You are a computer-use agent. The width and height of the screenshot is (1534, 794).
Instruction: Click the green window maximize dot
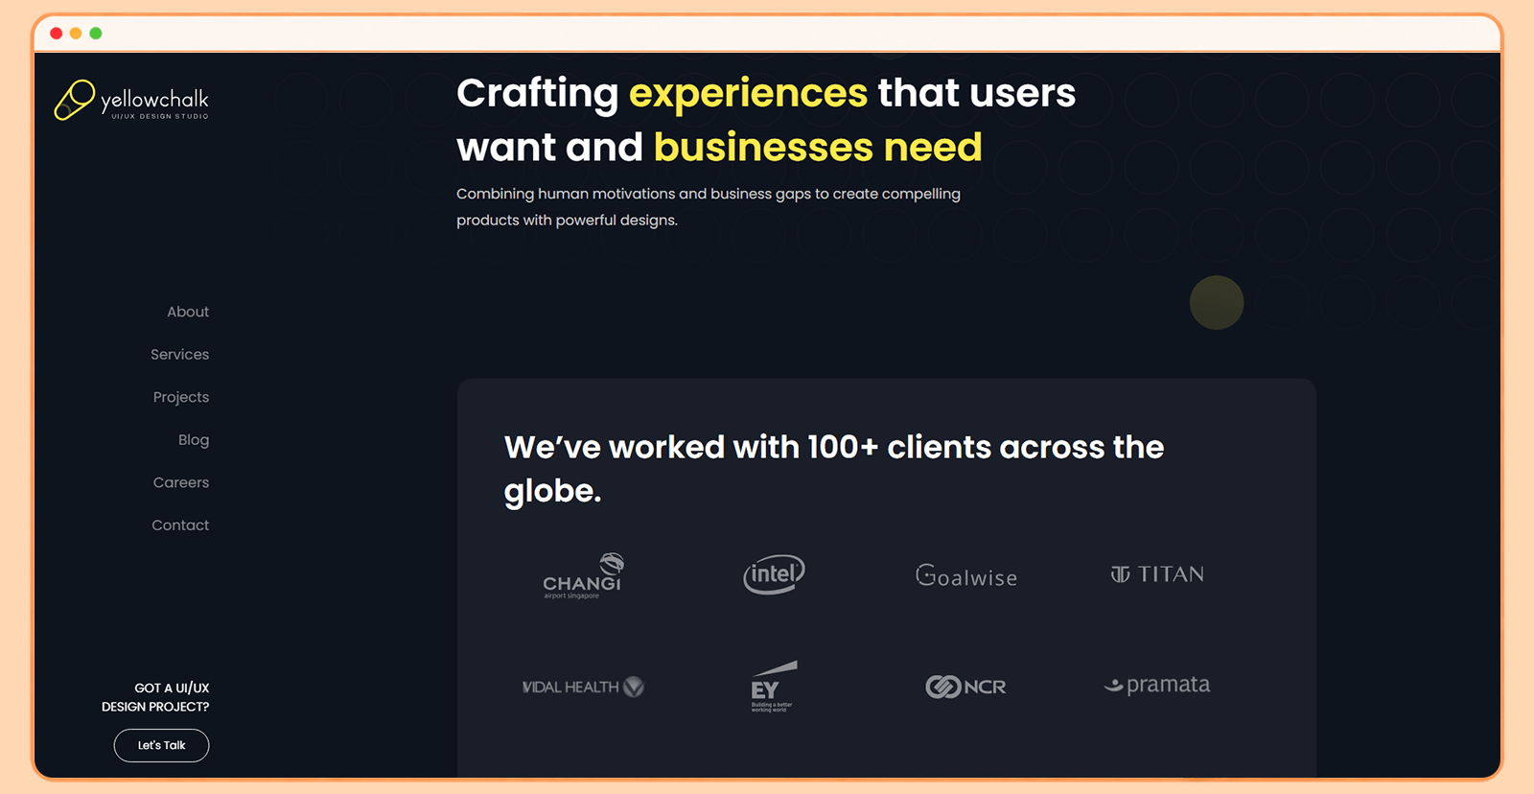[x=96, y=34]
